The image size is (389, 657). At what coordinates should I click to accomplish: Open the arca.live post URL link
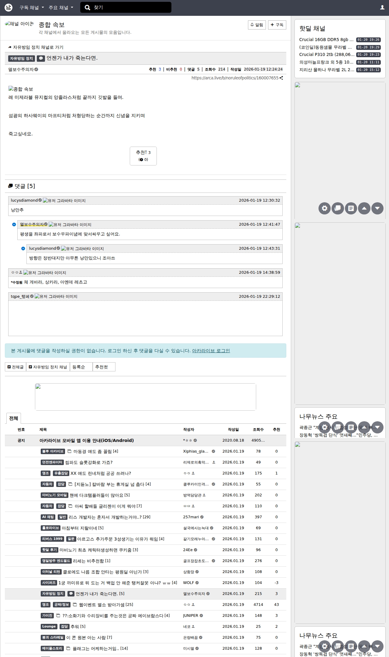tap(235, 78)
